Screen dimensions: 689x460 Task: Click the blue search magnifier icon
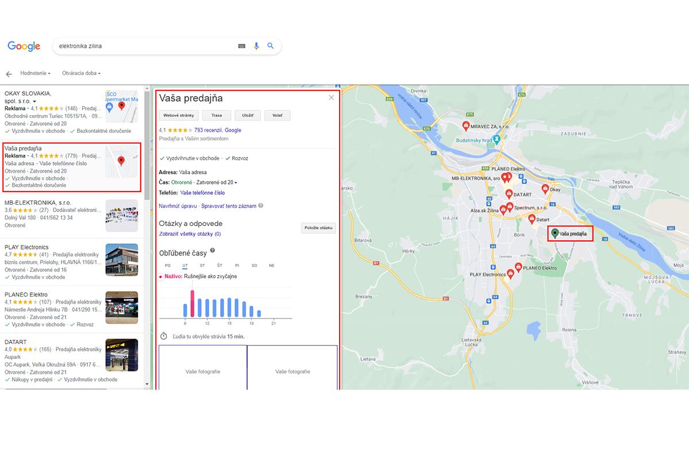271,46
